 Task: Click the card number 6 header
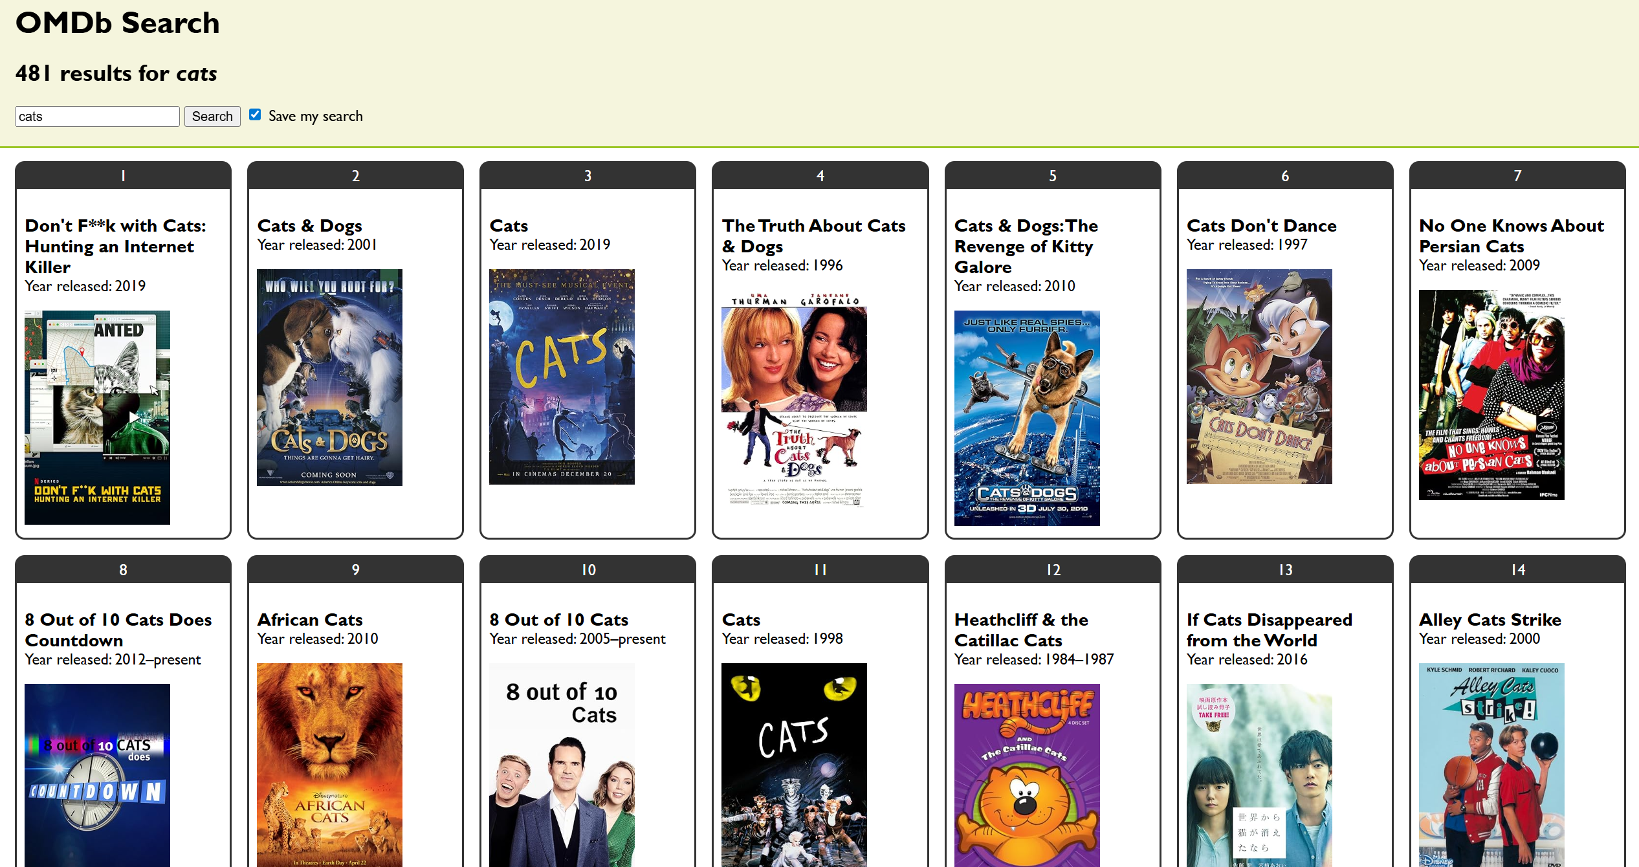(x=1285, y=175)
